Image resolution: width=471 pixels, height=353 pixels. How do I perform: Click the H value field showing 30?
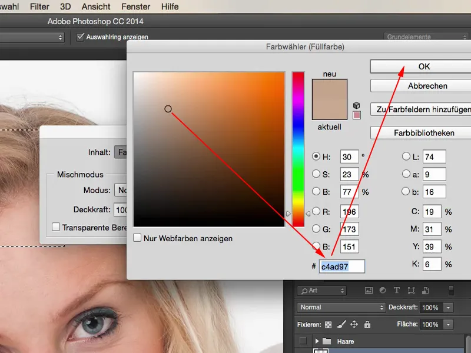[349, 156]
